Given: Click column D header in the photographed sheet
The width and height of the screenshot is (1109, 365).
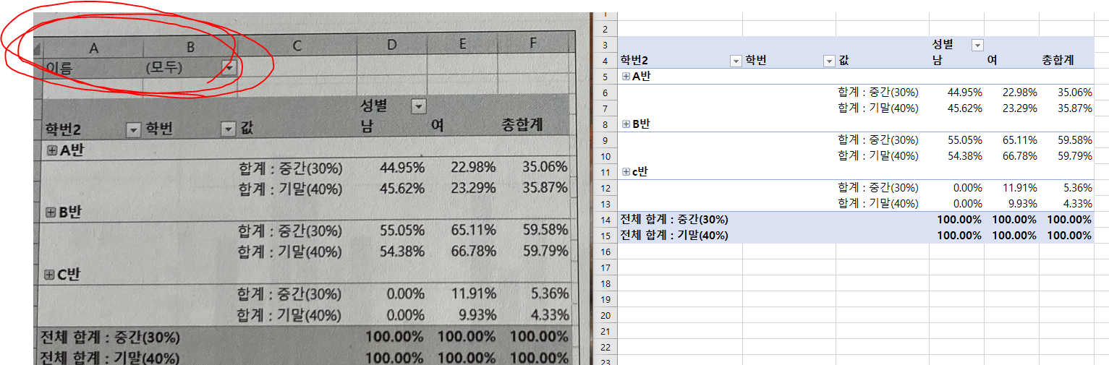Looking at the screenshot, I should point(391,45).
